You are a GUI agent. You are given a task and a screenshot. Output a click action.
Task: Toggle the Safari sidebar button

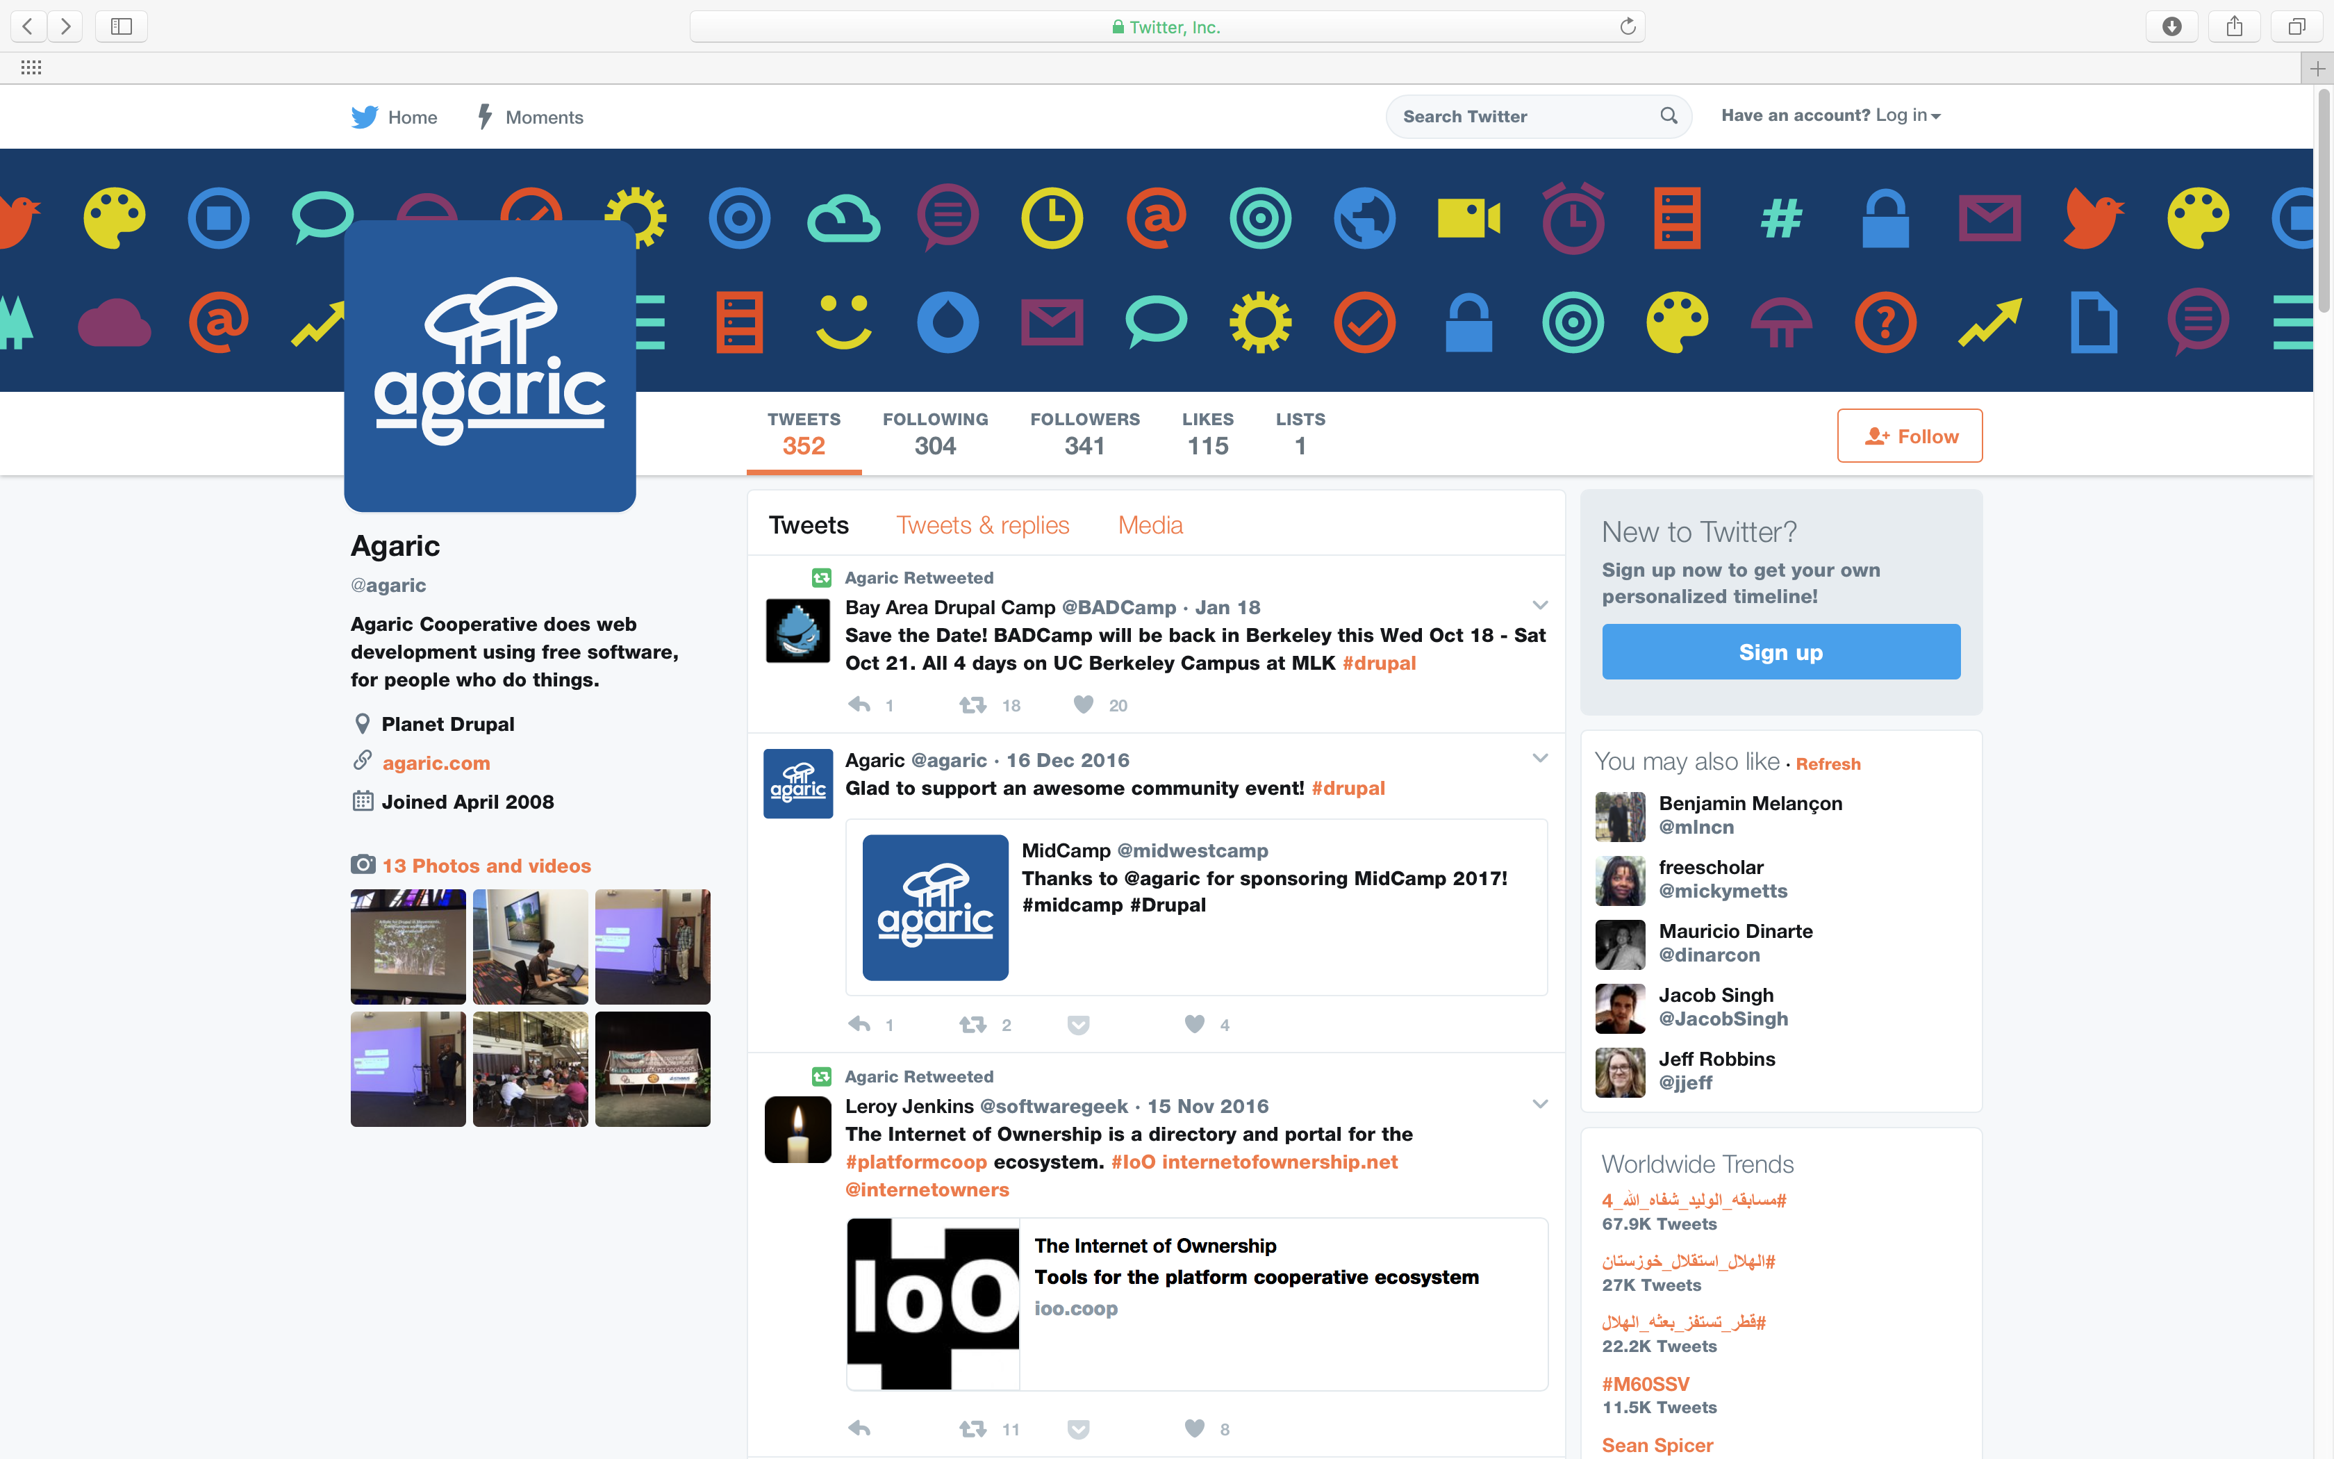[x=122, y=26]
